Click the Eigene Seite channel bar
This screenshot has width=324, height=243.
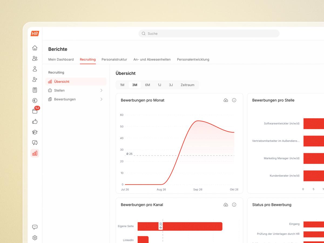pos(180,227)
